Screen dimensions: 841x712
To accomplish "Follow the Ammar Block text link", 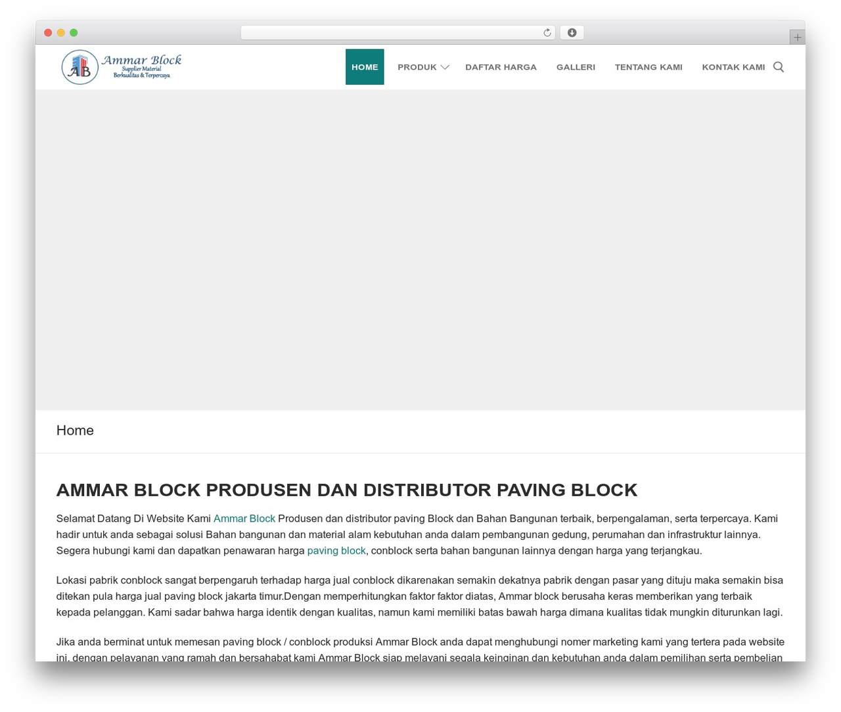I will click(x=244, y=519).
